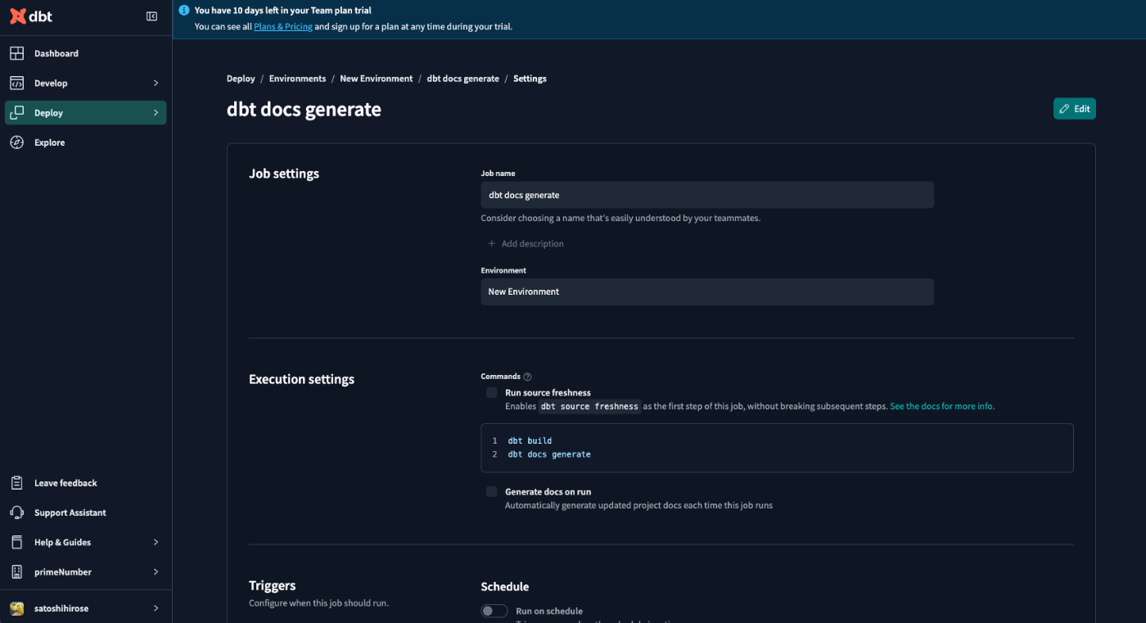Screen dimensions: 1146x623
Task: Expand the satoshihirose profile chevron
Action: coord(156,608)
